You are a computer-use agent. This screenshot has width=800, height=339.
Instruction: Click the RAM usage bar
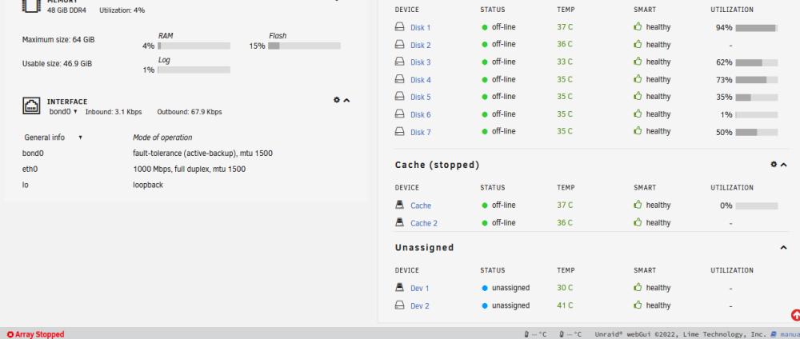pyautogui.click(x=194, y=46)
